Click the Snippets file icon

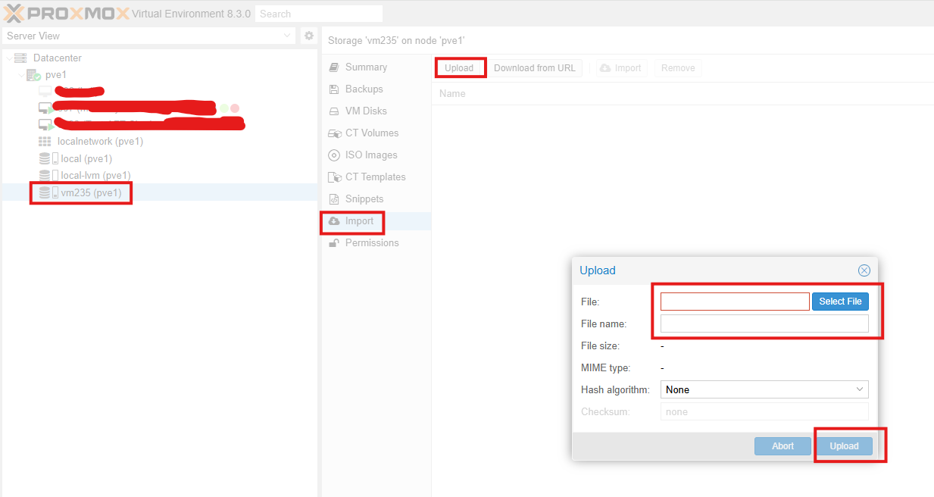333,199
